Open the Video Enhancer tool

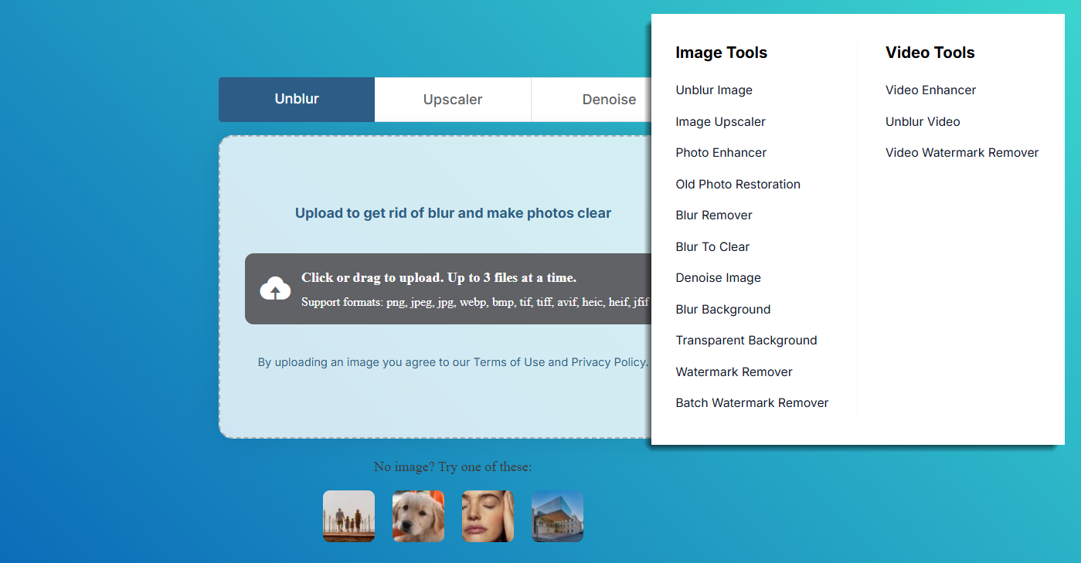(x=930, y=90)
